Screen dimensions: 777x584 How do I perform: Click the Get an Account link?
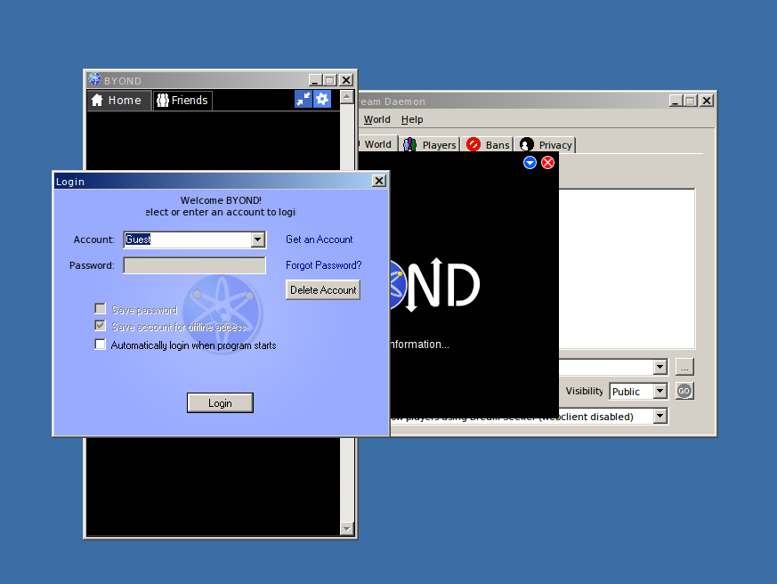(320, 239)
